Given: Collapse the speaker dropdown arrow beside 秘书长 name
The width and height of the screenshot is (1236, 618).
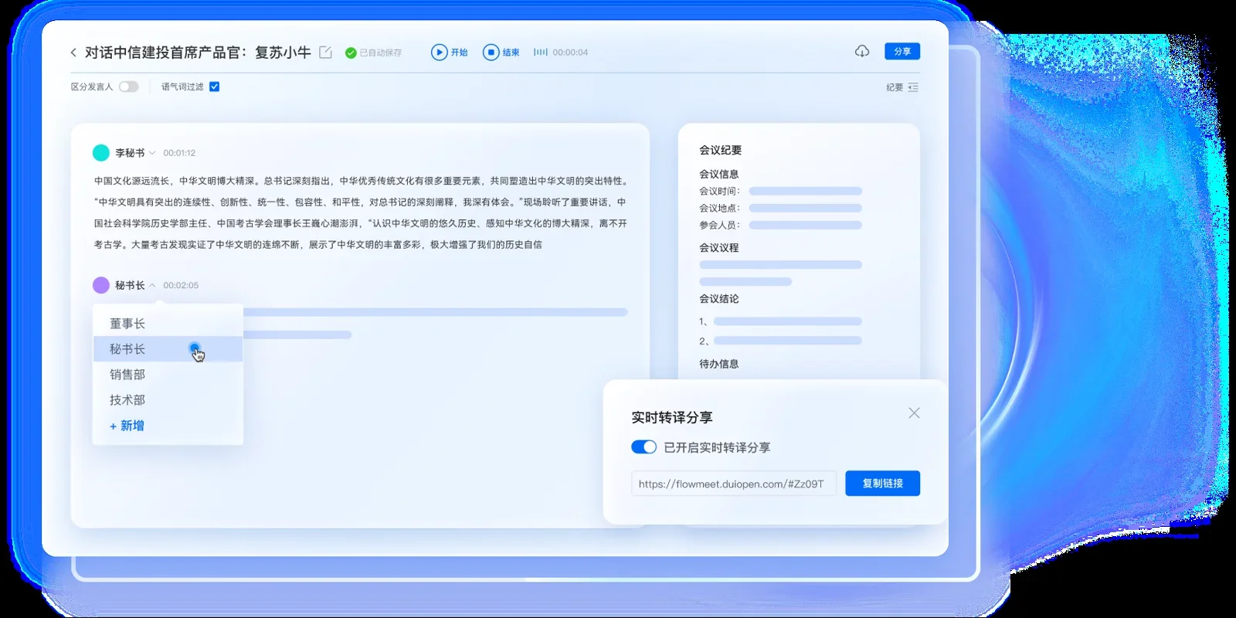Looking at the screenshot, I should [x=152, y=285].
